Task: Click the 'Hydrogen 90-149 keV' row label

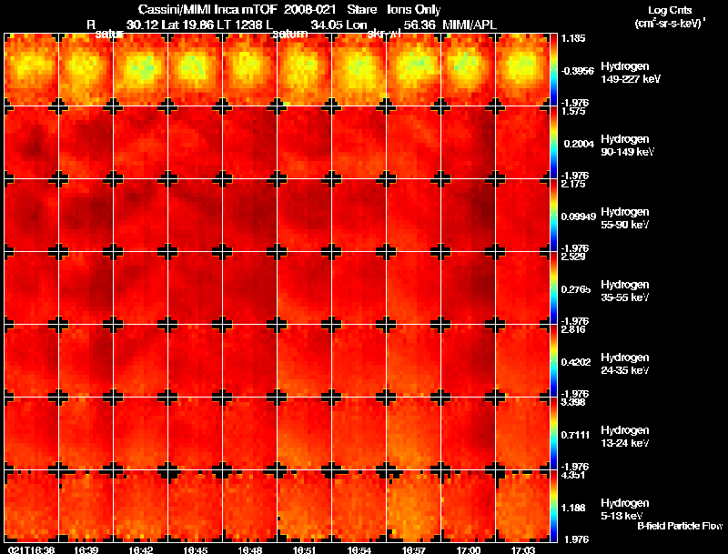Action: [x=627, y=146]
